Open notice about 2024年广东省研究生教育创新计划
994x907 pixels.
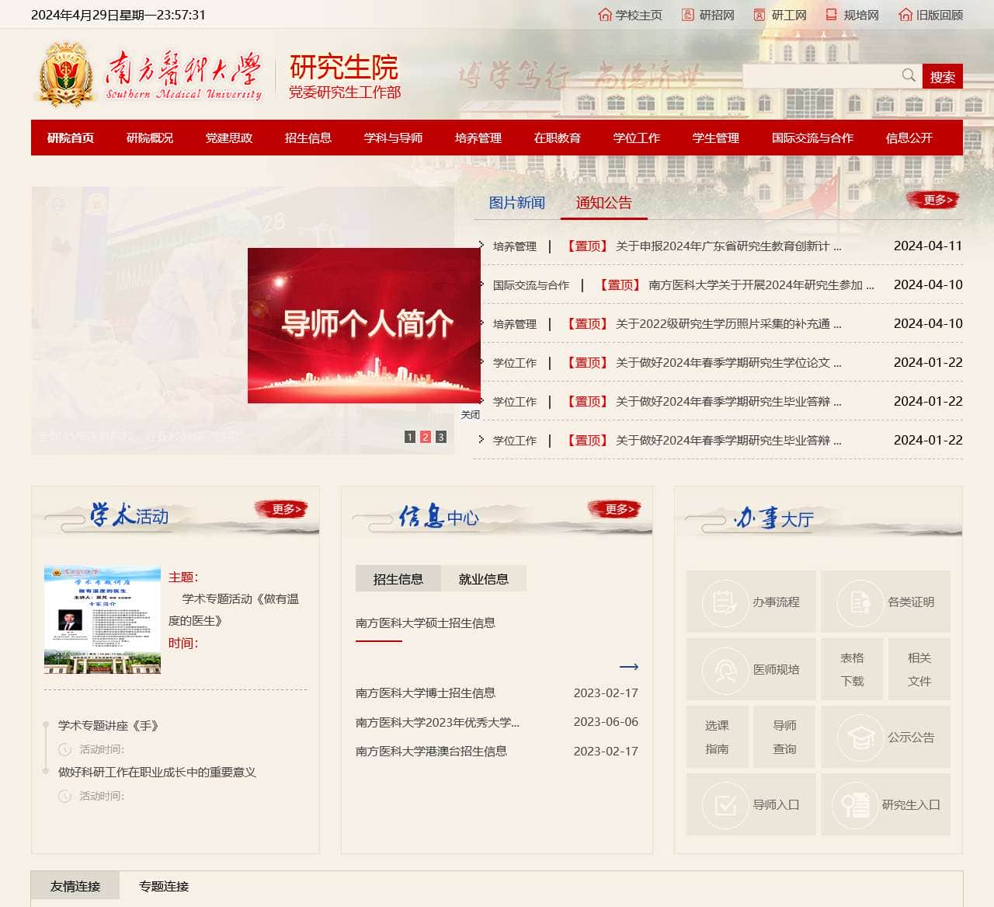[728, 246]
